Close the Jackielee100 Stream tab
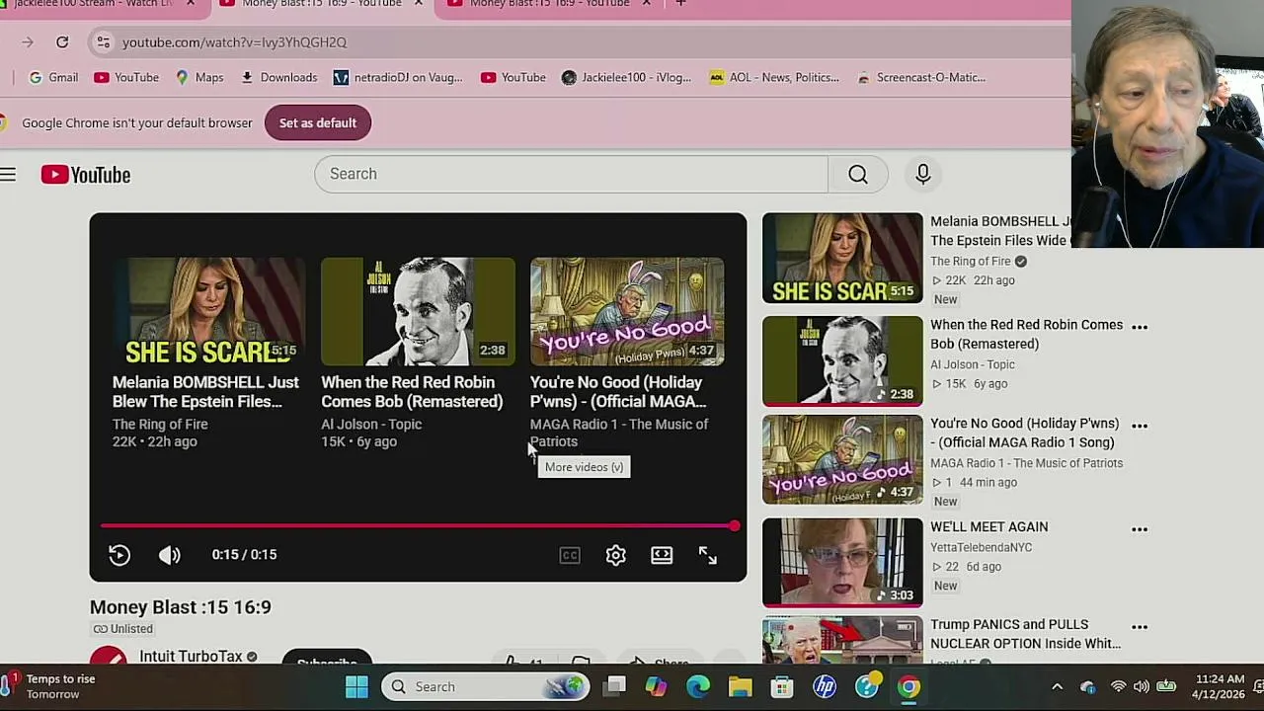 coord(191,4)
